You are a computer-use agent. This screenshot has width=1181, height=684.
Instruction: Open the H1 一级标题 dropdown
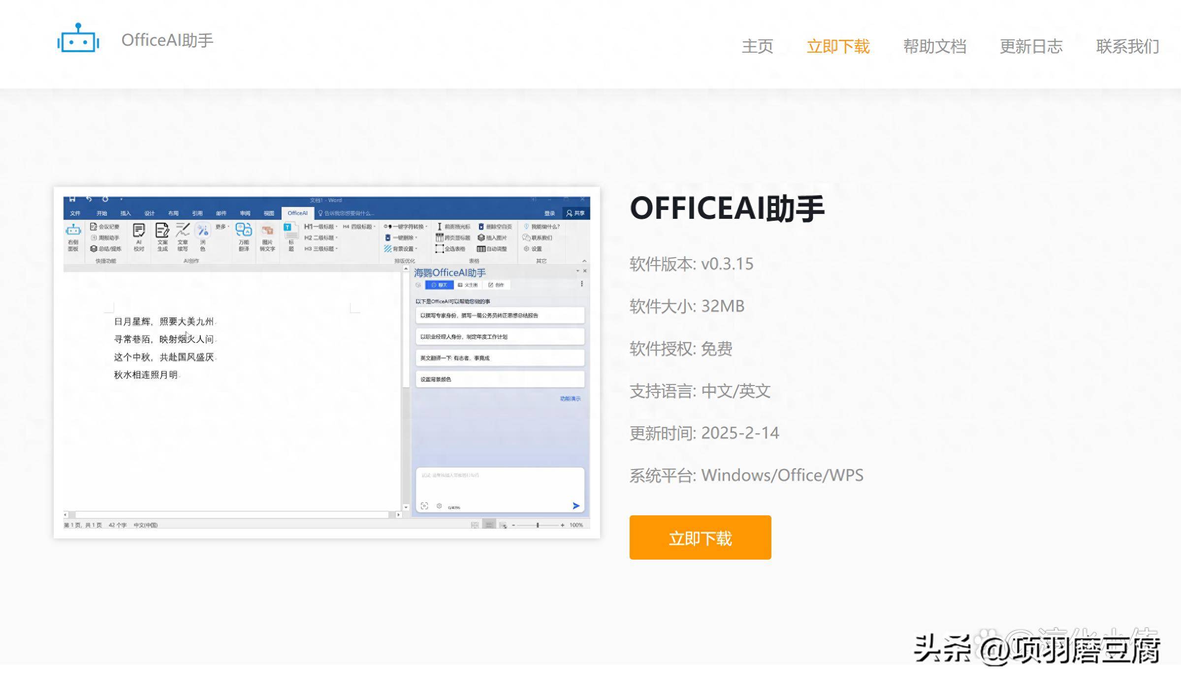pos(321,227)
